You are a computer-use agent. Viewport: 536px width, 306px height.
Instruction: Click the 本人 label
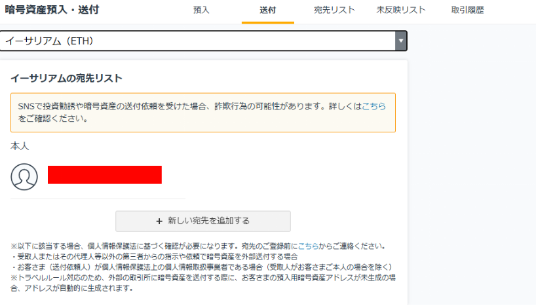[20, 146]
